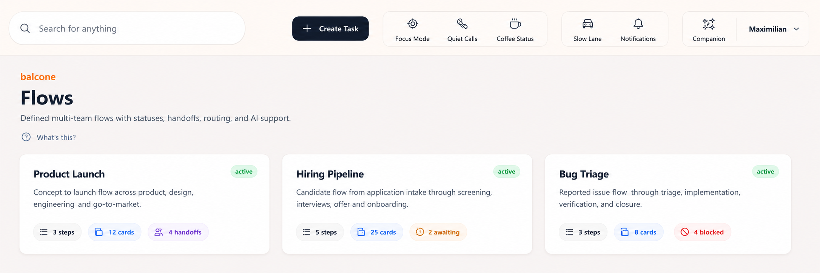The width and height of the screenshot is (820, 273).
Task: Click Bug Triage active status badge
Action: tap(766, 172)
